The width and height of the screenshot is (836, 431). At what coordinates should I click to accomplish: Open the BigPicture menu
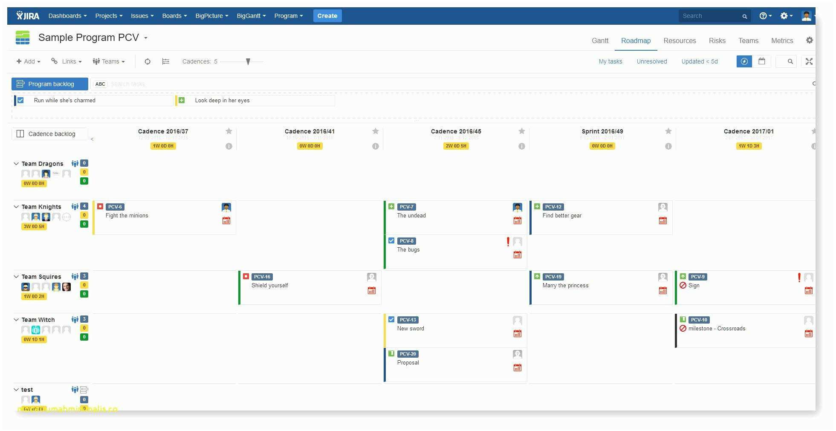coord(211,16)
